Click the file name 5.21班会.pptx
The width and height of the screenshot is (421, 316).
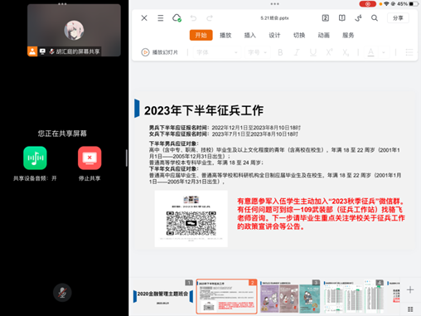pos(274,18)
